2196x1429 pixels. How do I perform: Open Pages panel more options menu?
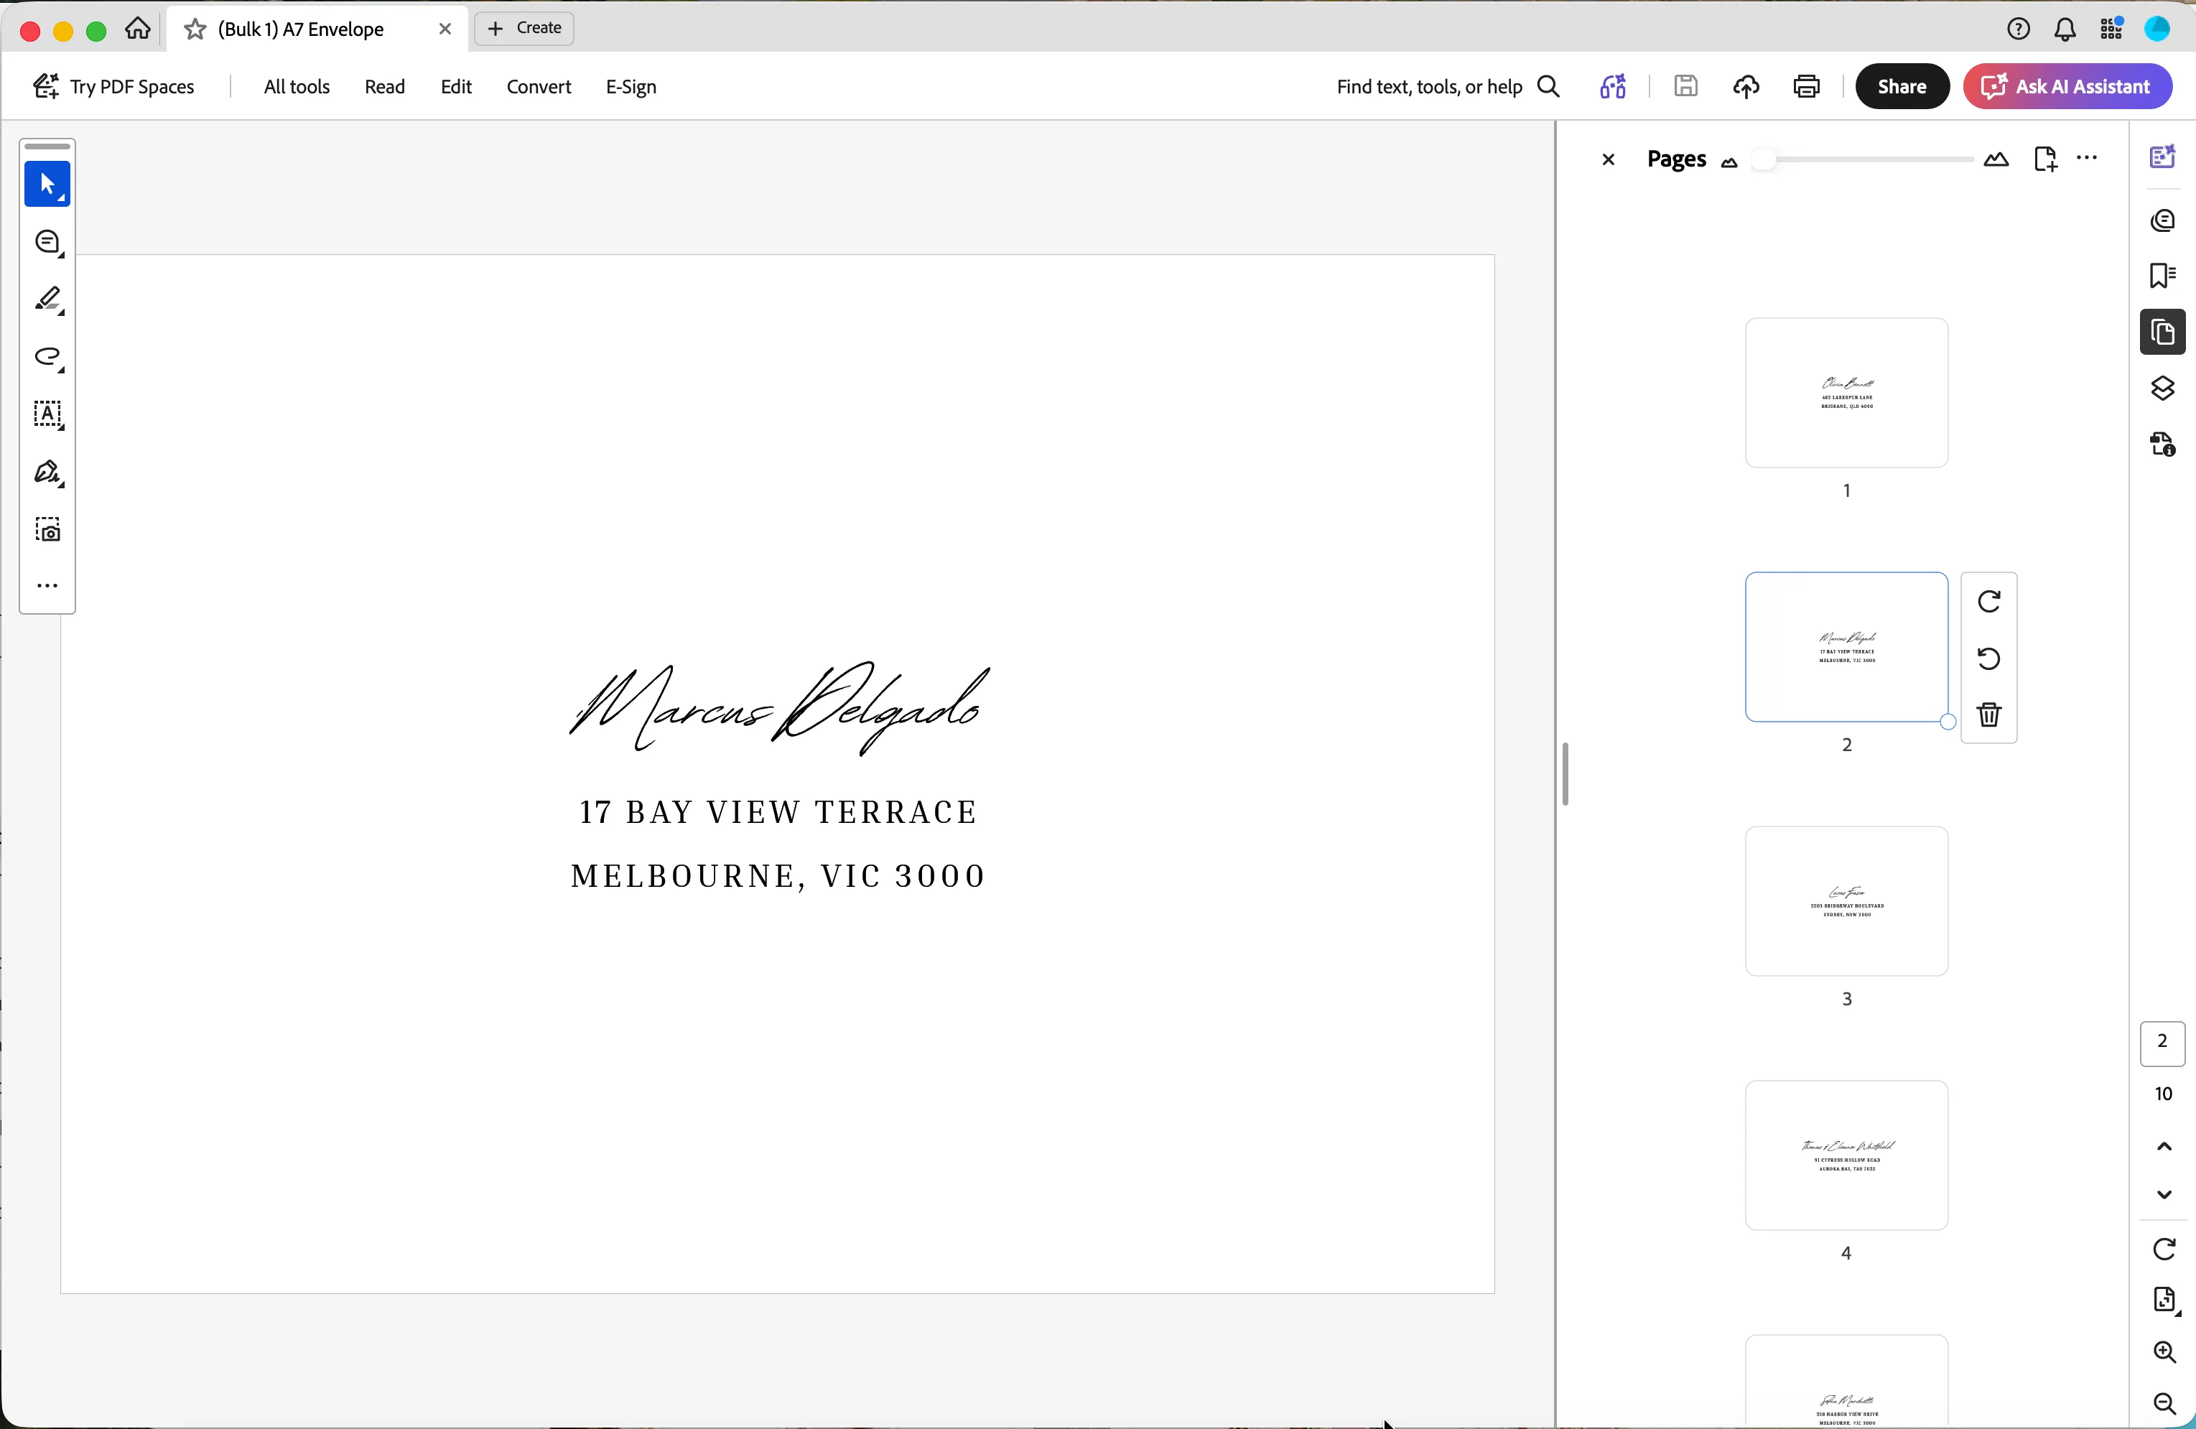click(x=2087, y=159)
